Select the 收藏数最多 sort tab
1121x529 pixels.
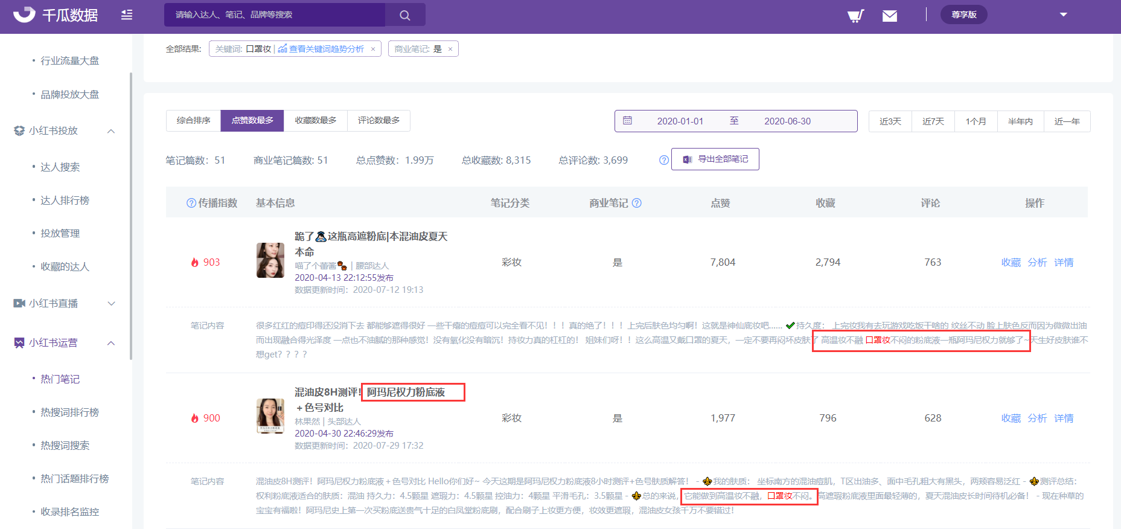[316, 121]
